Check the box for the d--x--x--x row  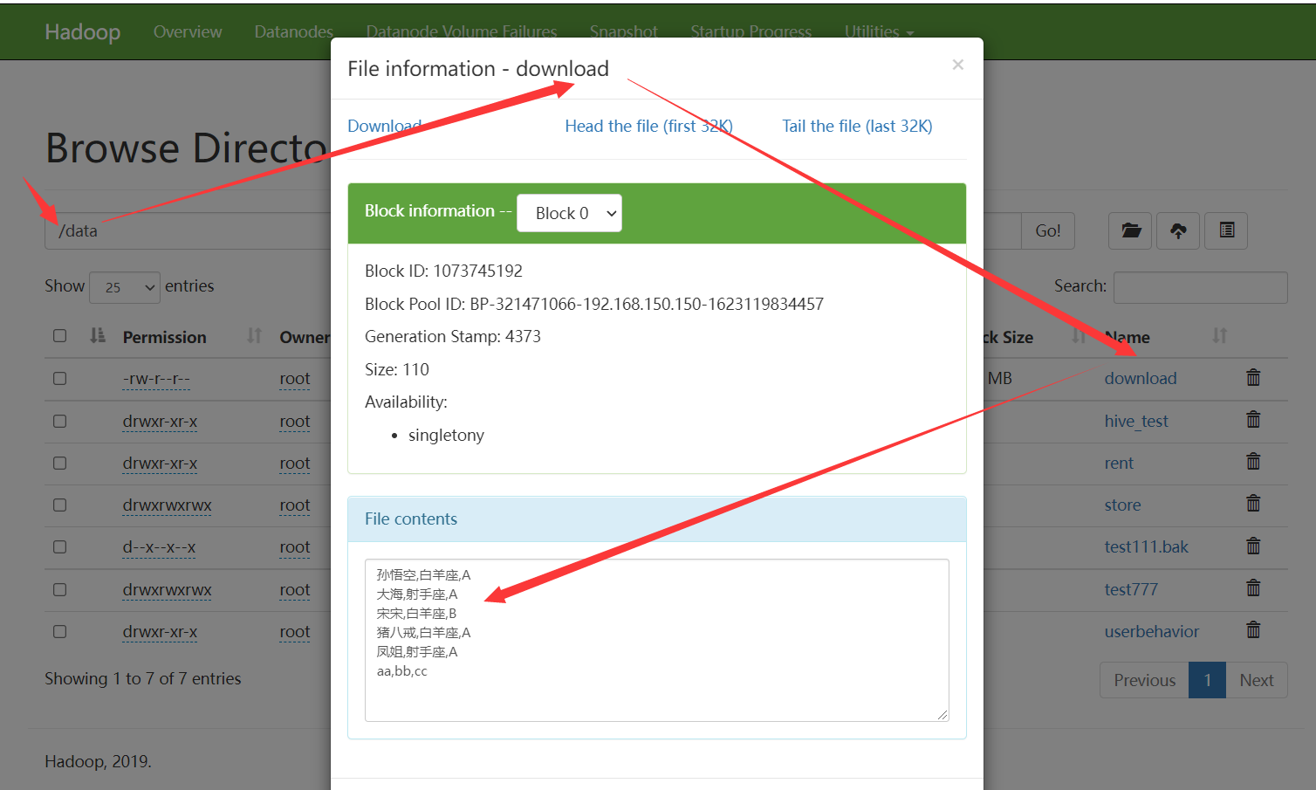pyautogui.click(x=59, y=547)
